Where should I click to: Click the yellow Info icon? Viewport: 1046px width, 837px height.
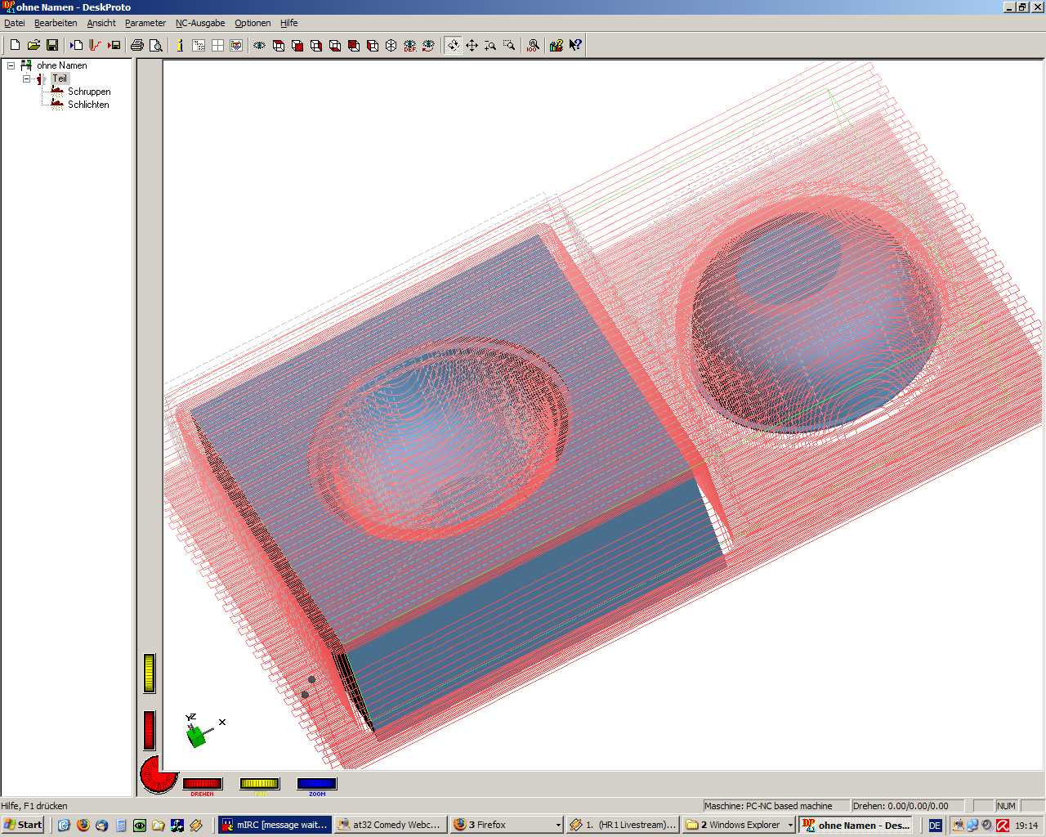pos(180,46)
